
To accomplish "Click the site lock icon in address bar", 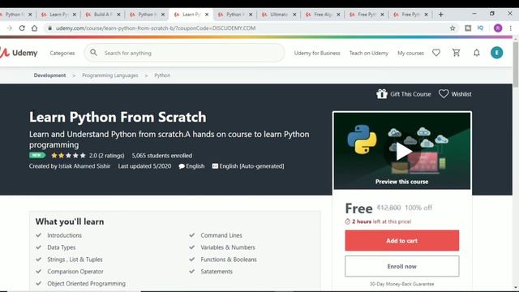I will (x=49, y=28).
